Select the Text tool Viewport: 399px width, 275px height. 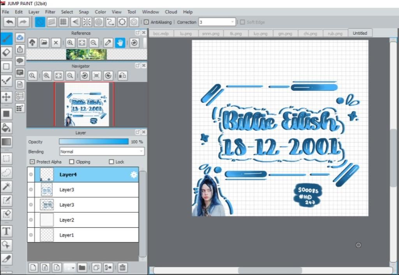(6, 231)
